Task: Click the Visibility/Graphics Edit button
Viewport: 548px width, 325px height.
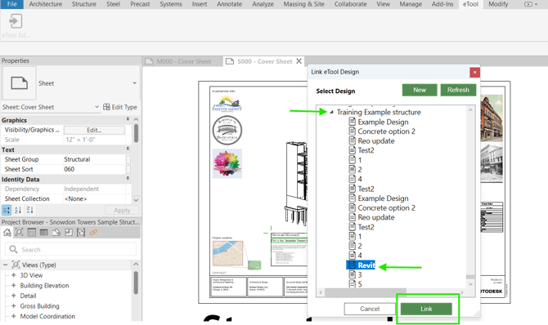Action: click(x=94, y=130)
